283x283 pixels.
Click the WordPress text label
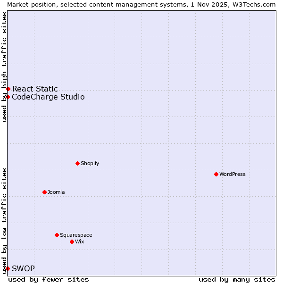coord(232,174)
